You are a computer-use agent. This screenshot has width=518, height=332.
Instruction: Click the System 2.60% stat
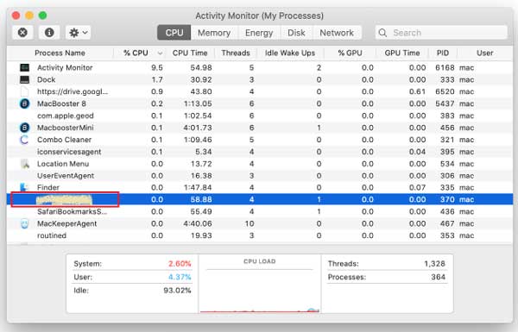[132, 264]
